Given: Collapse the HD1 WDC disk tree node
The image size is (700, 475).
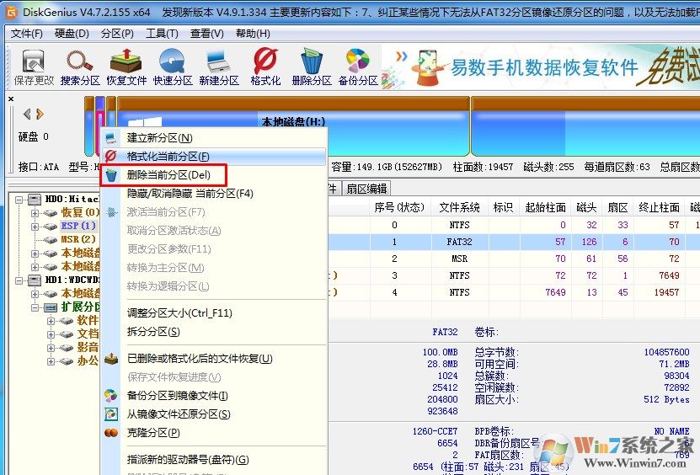Looking at the screenshot, I should tap(19, 280).
